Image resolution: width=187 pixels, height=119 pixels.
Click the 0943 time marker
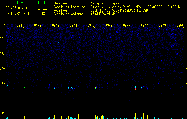[56, 26]
